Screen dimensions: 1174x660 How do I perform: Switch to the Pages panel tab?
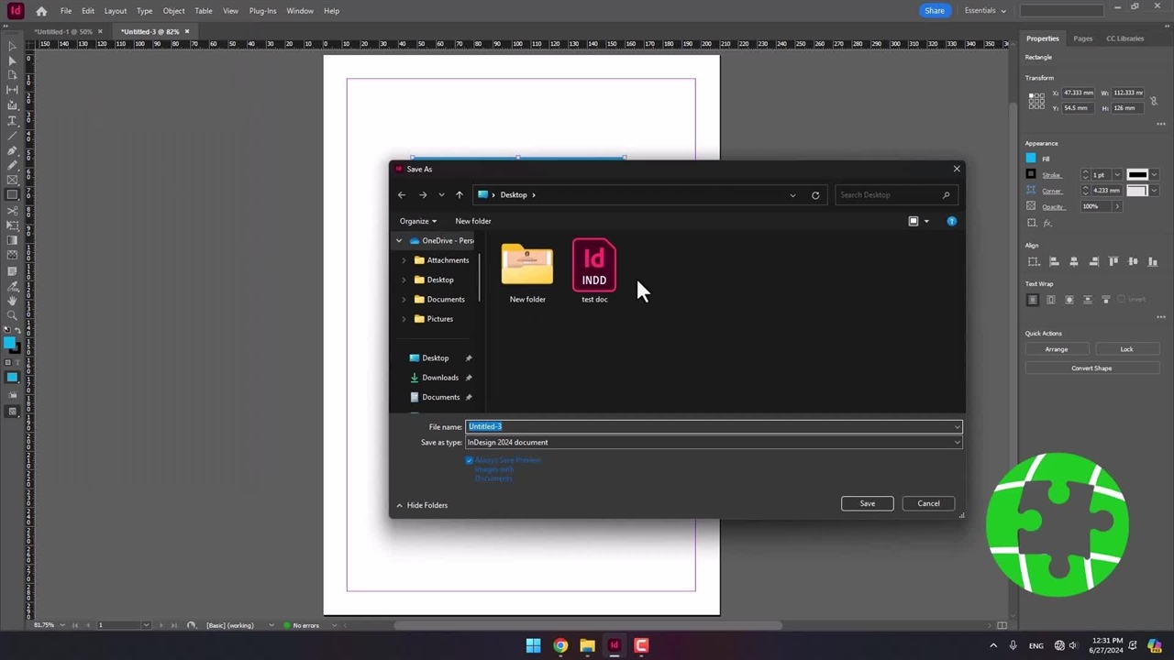point(1082,38)
